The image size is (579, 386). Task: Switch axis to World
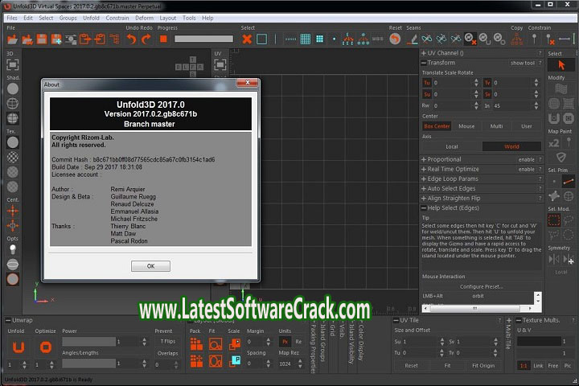(x=511, y=146)
